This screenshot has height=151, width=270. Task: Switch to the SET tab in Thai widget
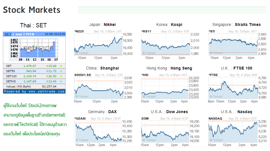click(8, 34)
